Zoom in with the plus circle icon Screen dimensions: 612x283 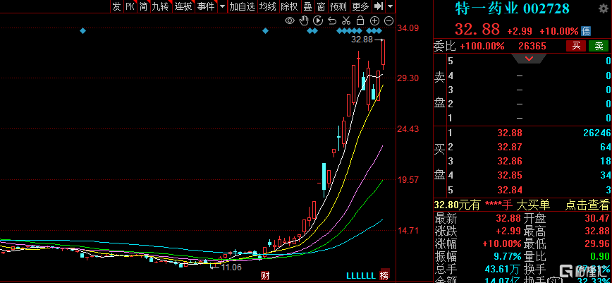(374, 20)
